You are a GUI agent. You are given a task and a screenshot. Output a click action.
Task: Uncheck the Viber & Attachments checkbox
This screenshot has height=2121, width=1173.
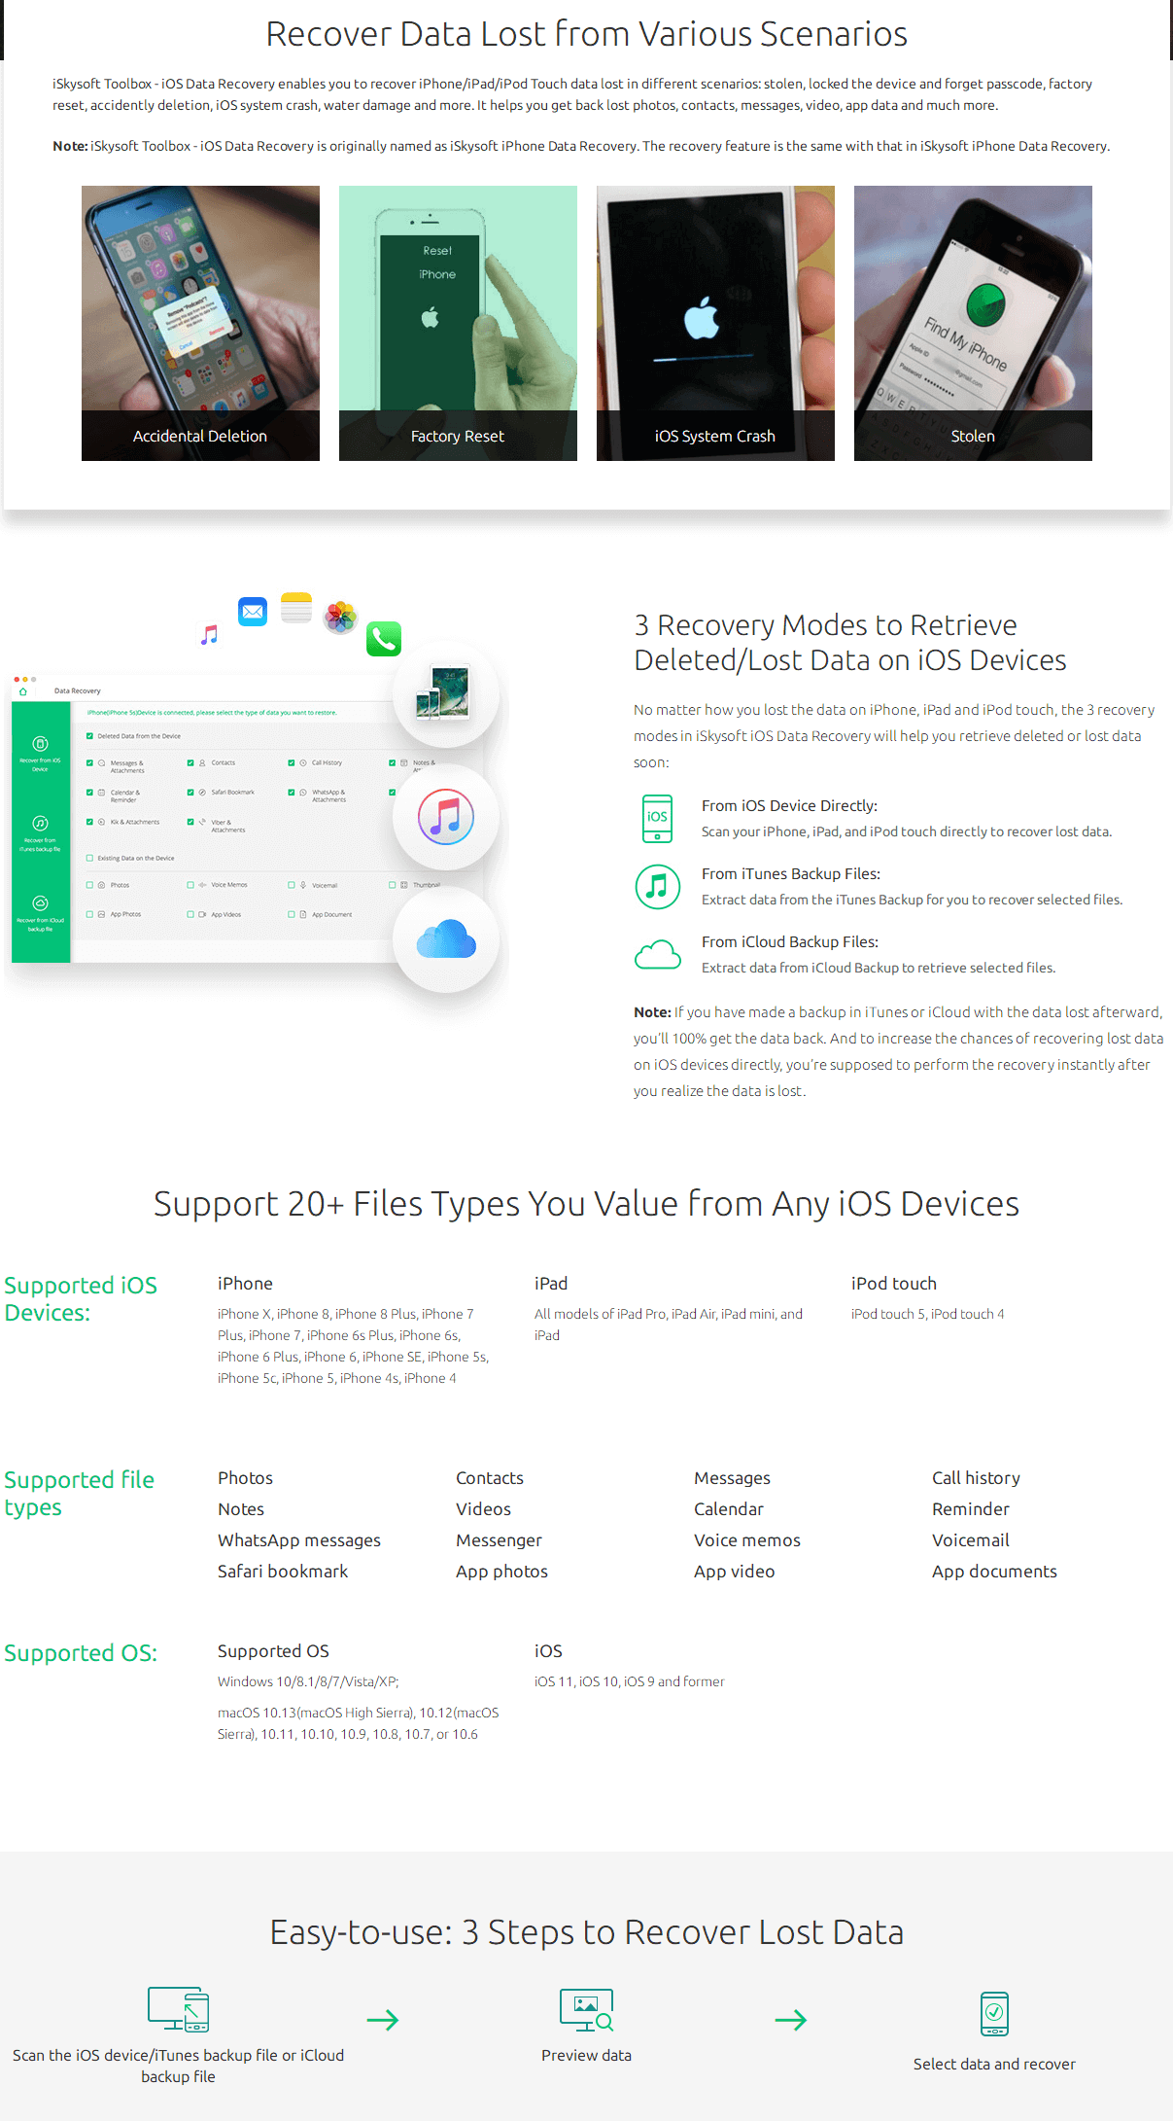190,822
